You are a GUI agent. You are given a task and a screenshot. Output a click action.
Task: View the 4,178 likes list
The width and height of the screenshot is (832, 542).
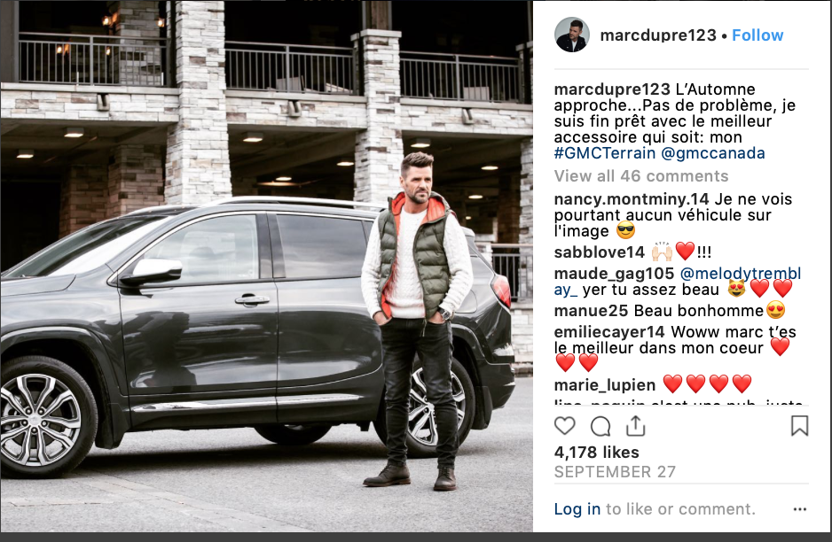pos(596,453)
